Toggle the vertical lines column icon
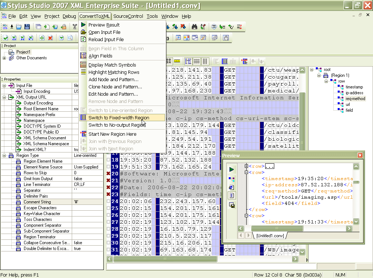This screenshot has width=373, height=278. click(x=205, y=61)
